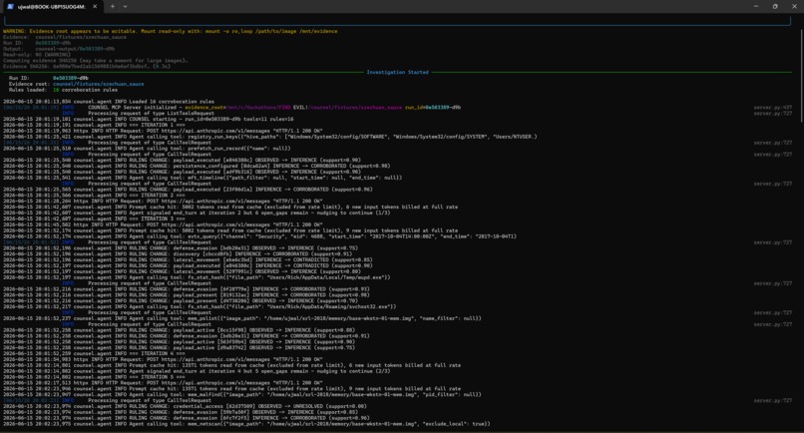Screen dimensions: 804x433
Task: Close the ujwal@BOOK-UBPISUOG4M tab
Action: [95, 7]
